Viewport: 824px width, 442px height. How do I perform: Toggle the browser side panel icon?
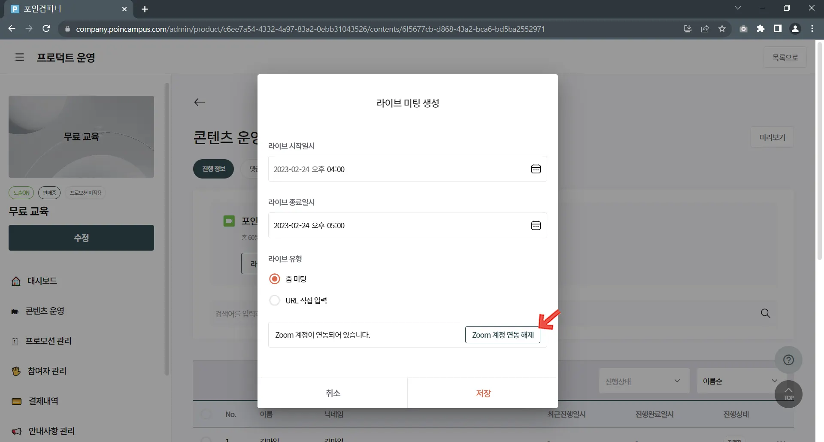[x=778, y=29]
